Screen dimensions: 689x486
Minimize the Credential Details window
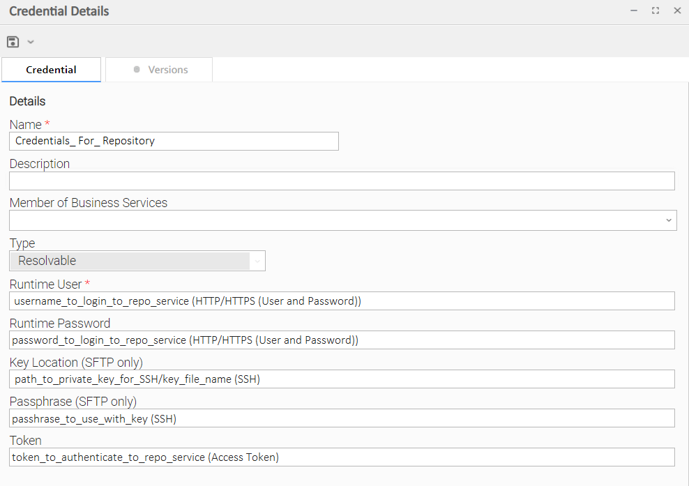634,10
